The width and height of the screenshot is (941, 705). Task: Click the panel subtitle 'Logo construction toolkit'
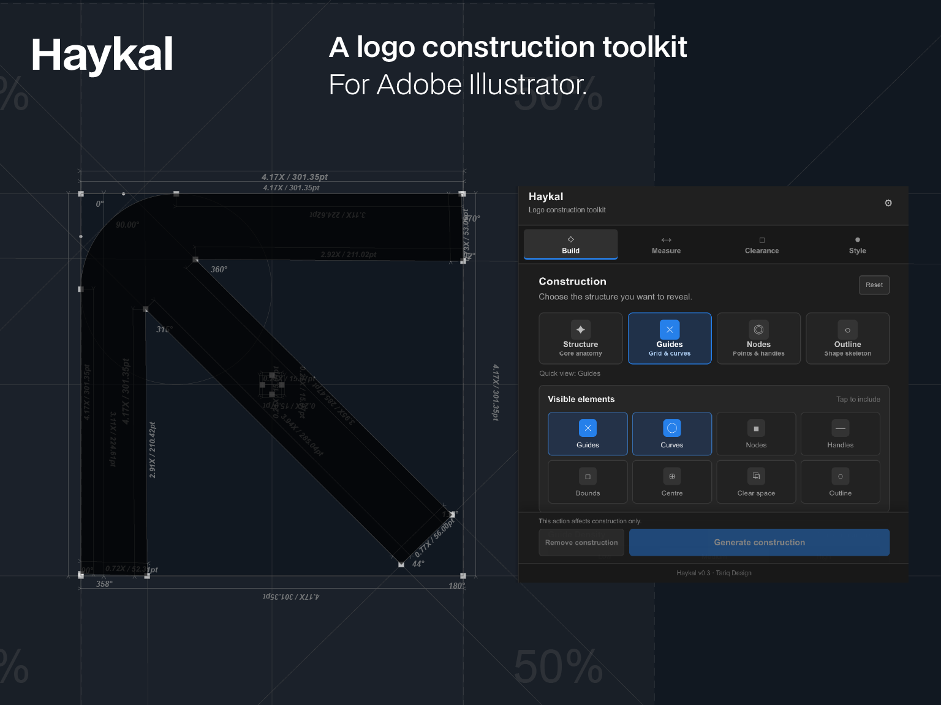point(567,210)
